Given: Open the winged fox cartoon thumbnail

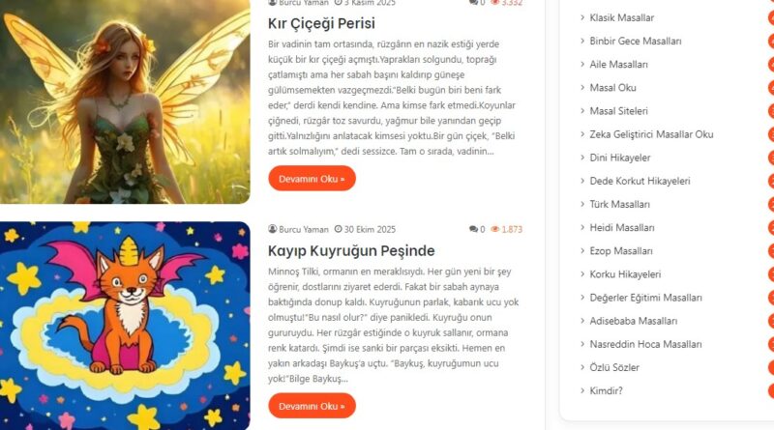Looking at the screenshot, I should pos(125,326).
